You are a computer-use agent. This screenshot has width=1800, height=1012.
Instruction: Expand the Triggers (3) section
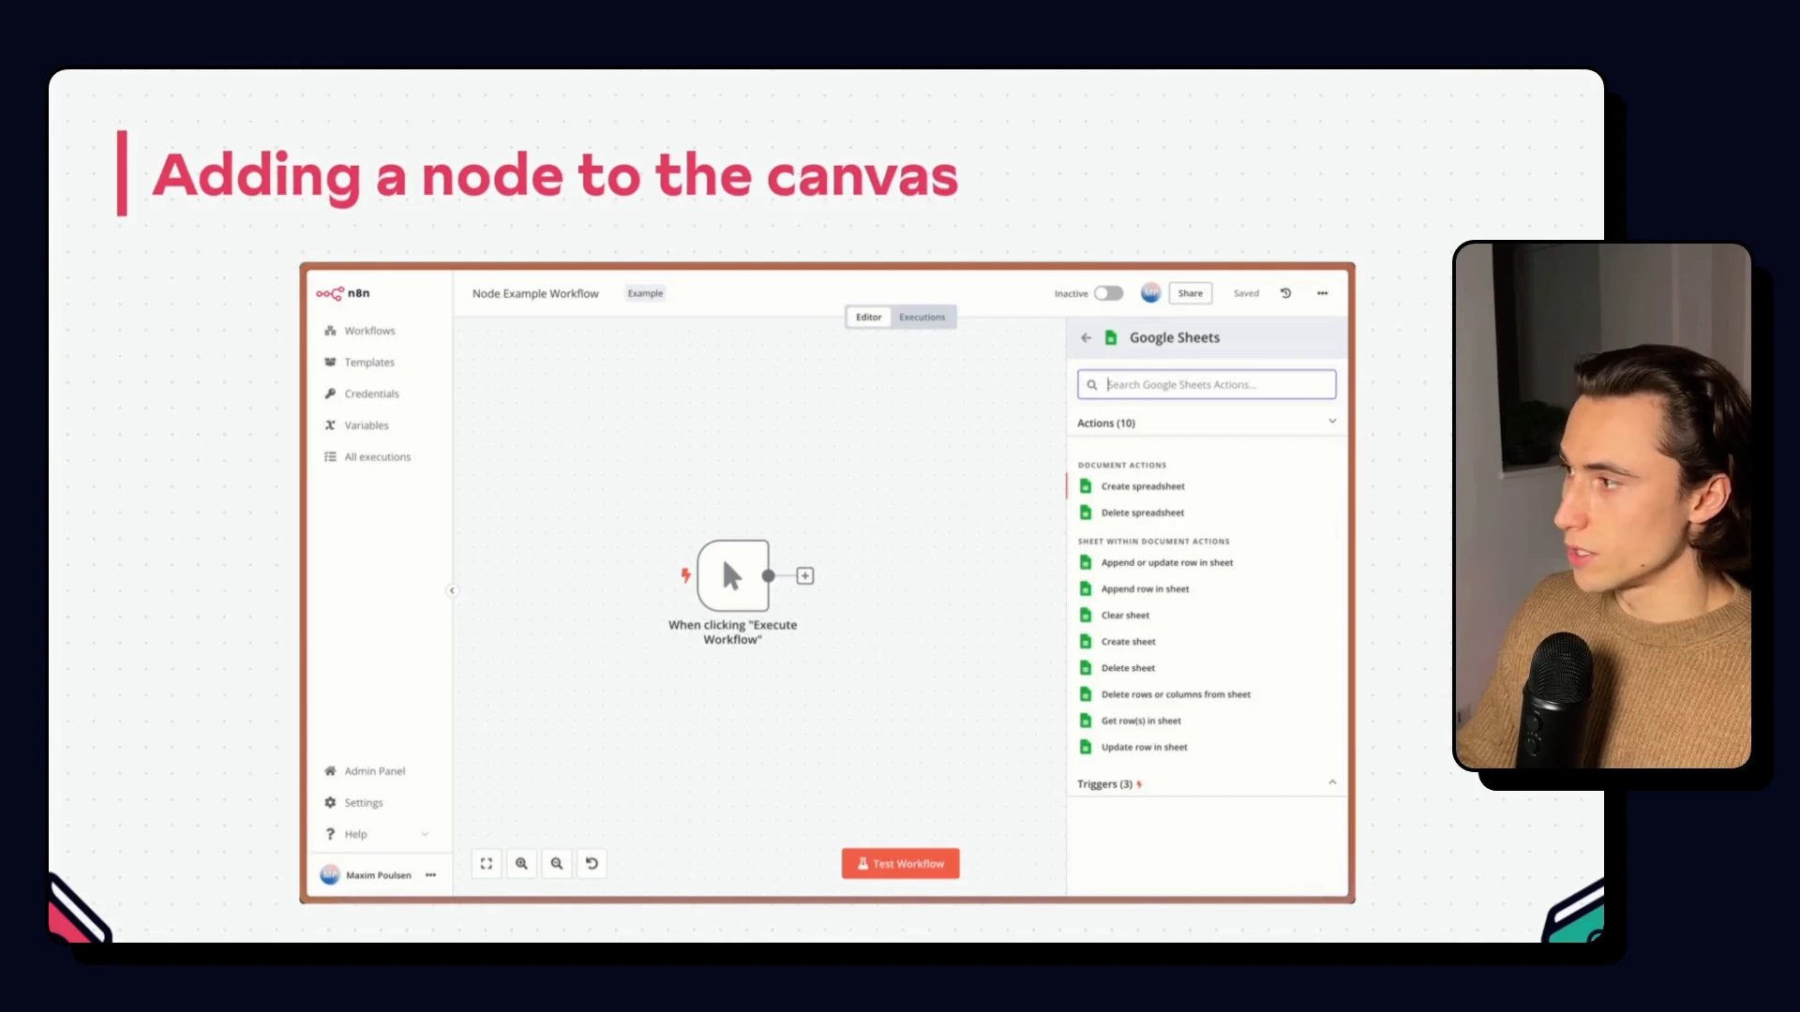[x=1207, y=783]
